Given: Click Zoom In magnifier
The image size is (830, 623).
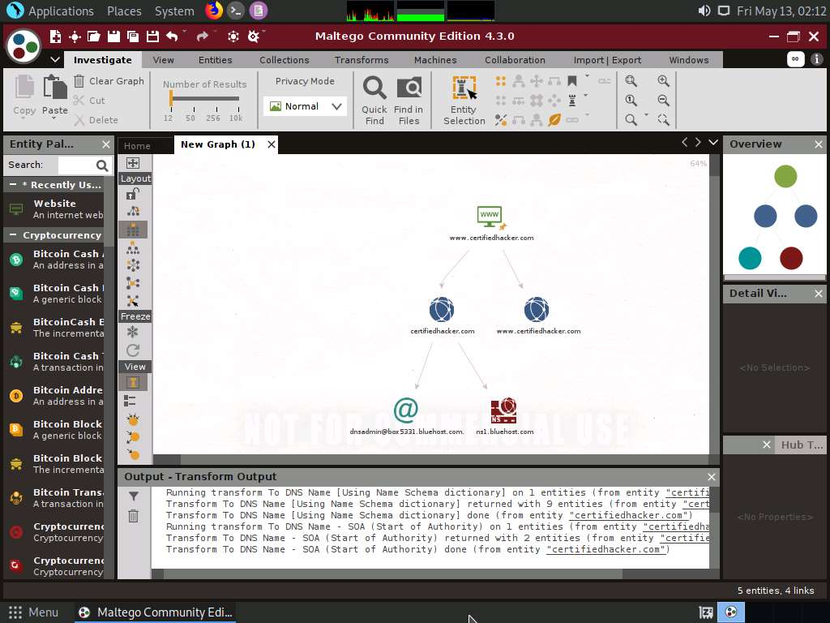Looking at the screenshot, I should [663, 80].
